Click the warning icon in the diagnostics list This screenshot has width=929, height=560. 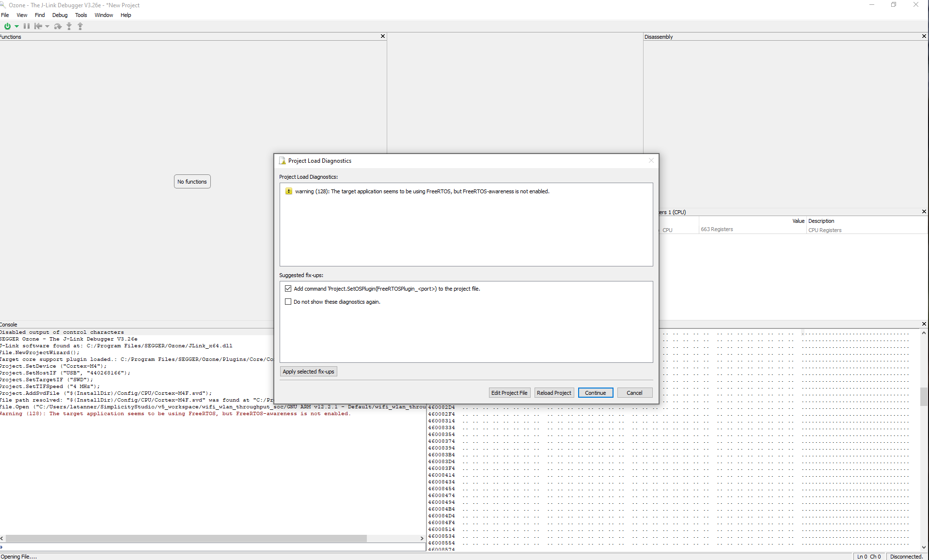coord(289,191)
